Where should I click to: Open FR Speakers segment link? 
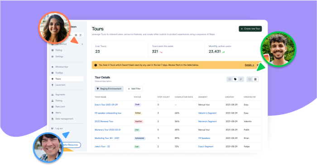tap(204, 138)
